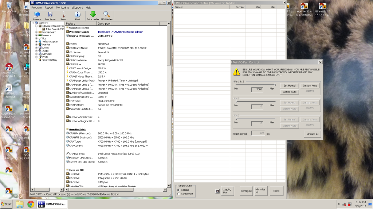
Task: Open BIOS Update magnifier icon
Action: (106, 16)
